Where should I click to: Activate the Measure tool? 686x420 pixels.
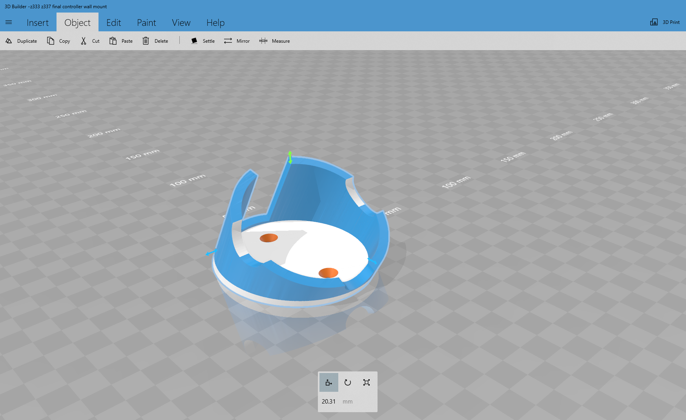point(275,41)
